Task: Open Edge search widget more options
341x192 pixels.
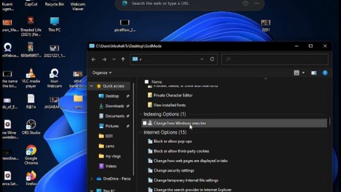Action: [257, 3]
